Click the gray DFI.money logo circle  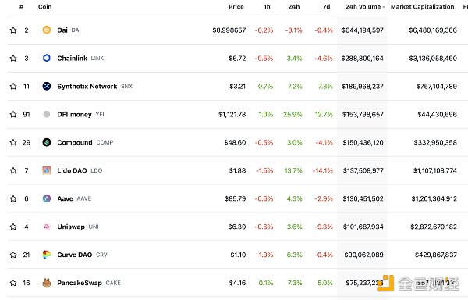[47, 114]
